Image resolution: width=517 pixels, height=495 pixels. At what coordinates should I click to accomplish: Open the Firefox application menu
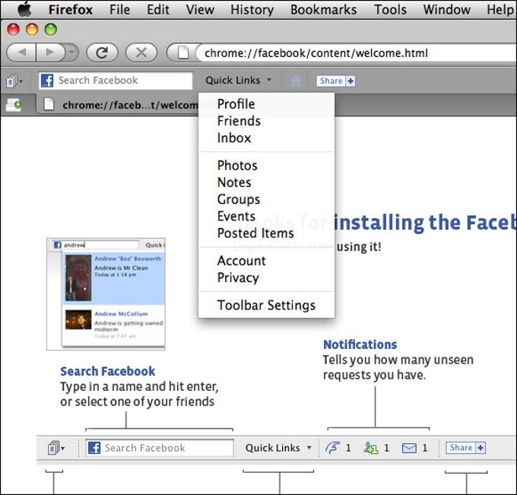(x=71, y=10)
